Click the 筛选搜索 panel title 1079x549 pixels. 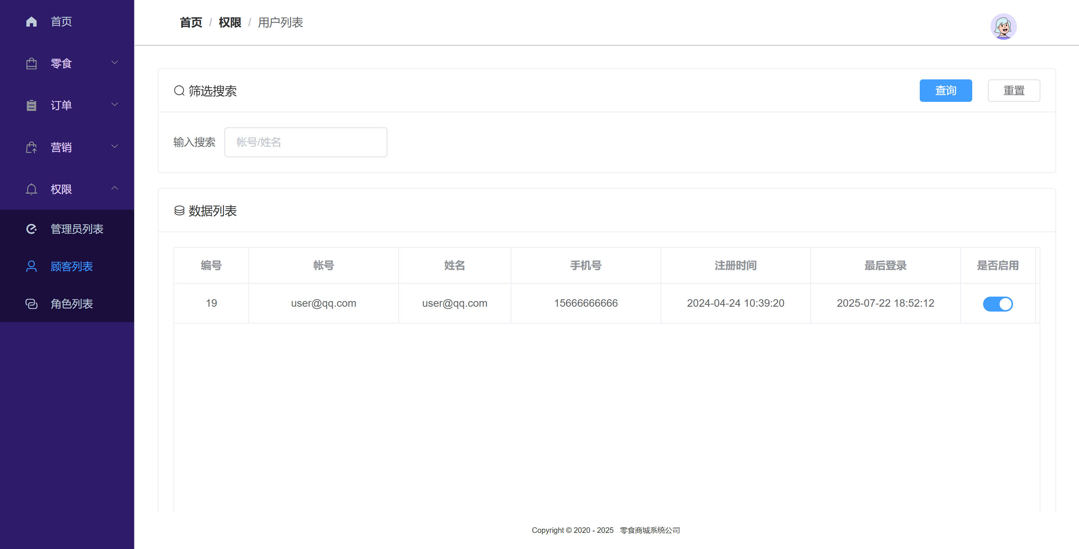212,91
